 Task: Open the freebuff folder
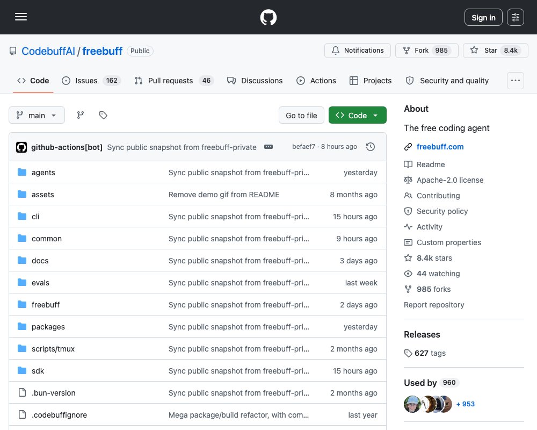46,305
